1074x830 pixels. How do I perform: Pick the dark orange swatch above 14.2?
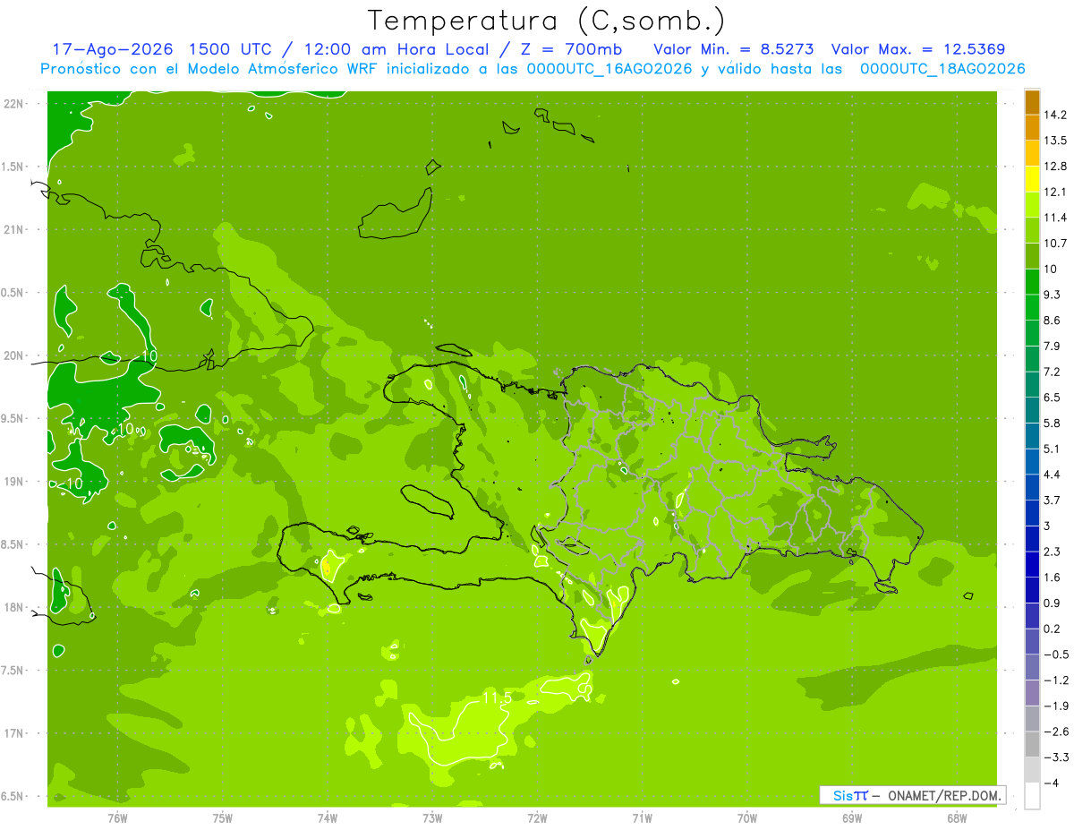pos(1032,102)
